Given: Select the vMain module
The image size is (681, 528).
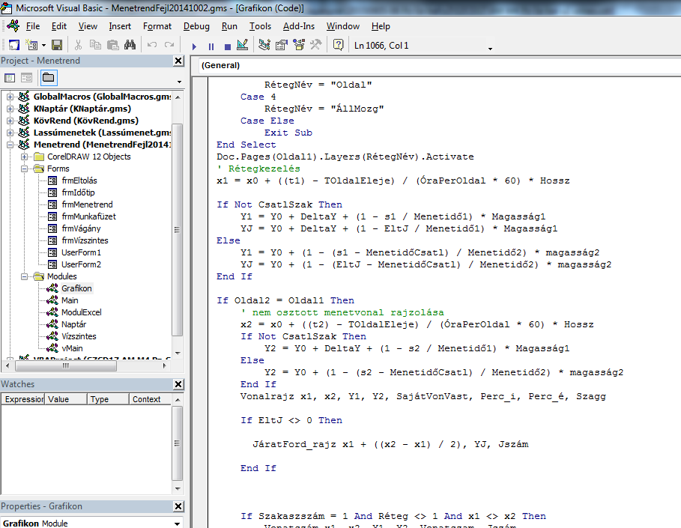Looking at the screenshot, I should pos(72,348).
